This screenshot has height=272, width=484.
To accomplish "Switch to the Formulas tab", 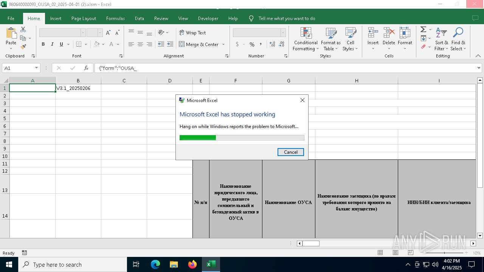I will [x=115, y=19].
